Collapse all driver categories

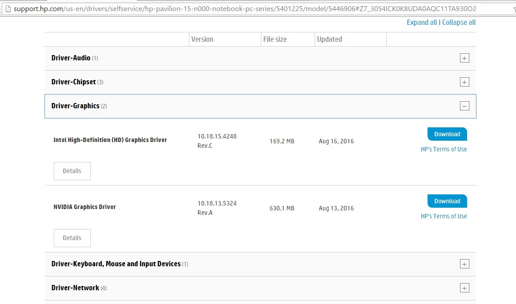pos(459,23)
